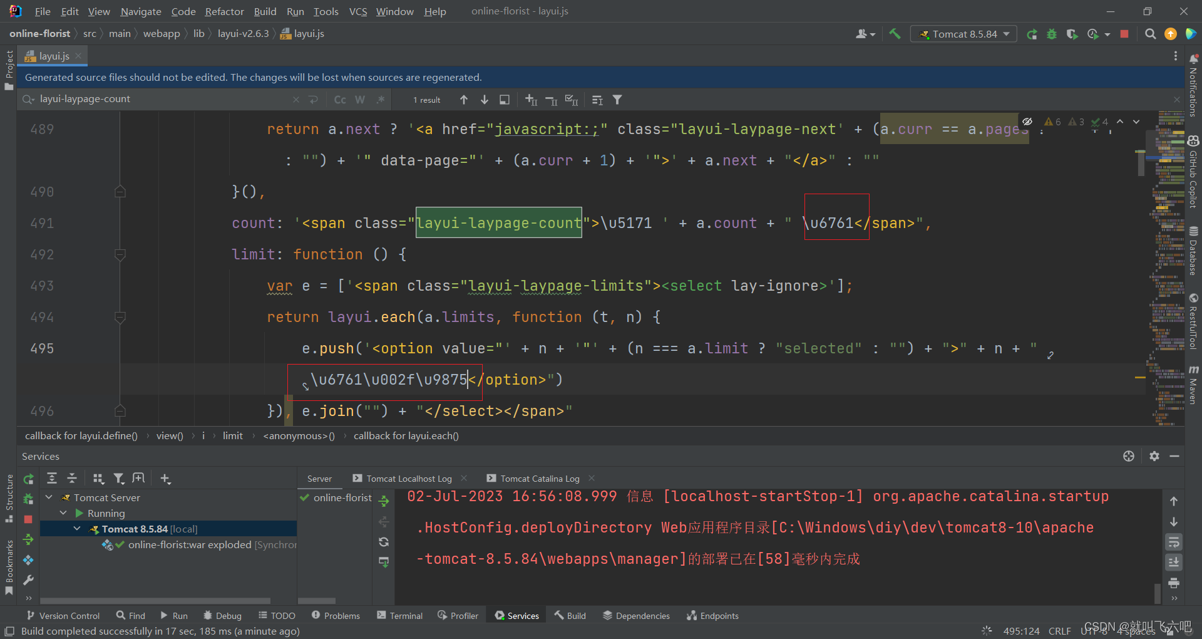This screenshot has width=1202, height=639.
Task: Rerun the Tomcat 8.5.84 configuration from the main toolbar
Action: point(1032,34)
